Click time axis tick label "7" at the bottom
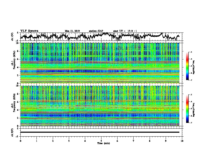205x158 pixels. [x=134, y=141]
